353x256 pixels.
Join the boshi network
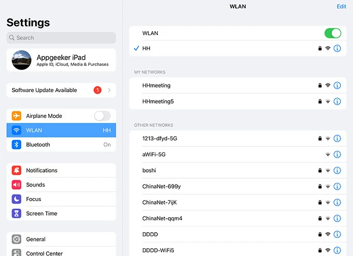click(x=150, y=170)
